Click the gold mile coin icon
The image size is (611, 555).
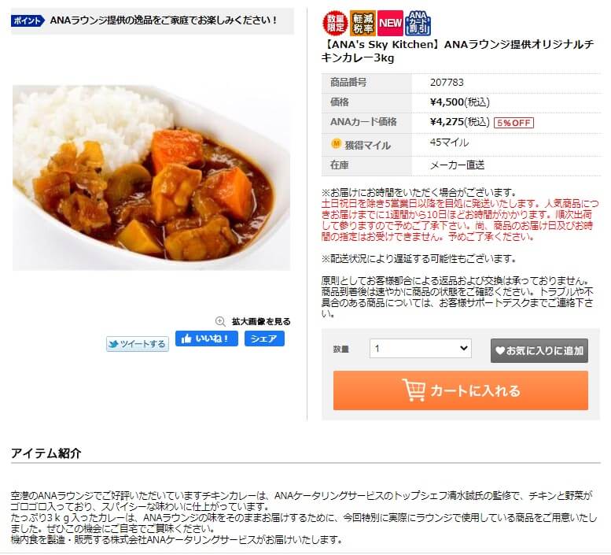(x=336, y=144)
